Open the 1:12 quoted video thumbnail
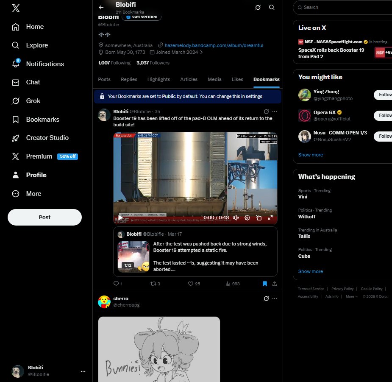 click(133, 257)
